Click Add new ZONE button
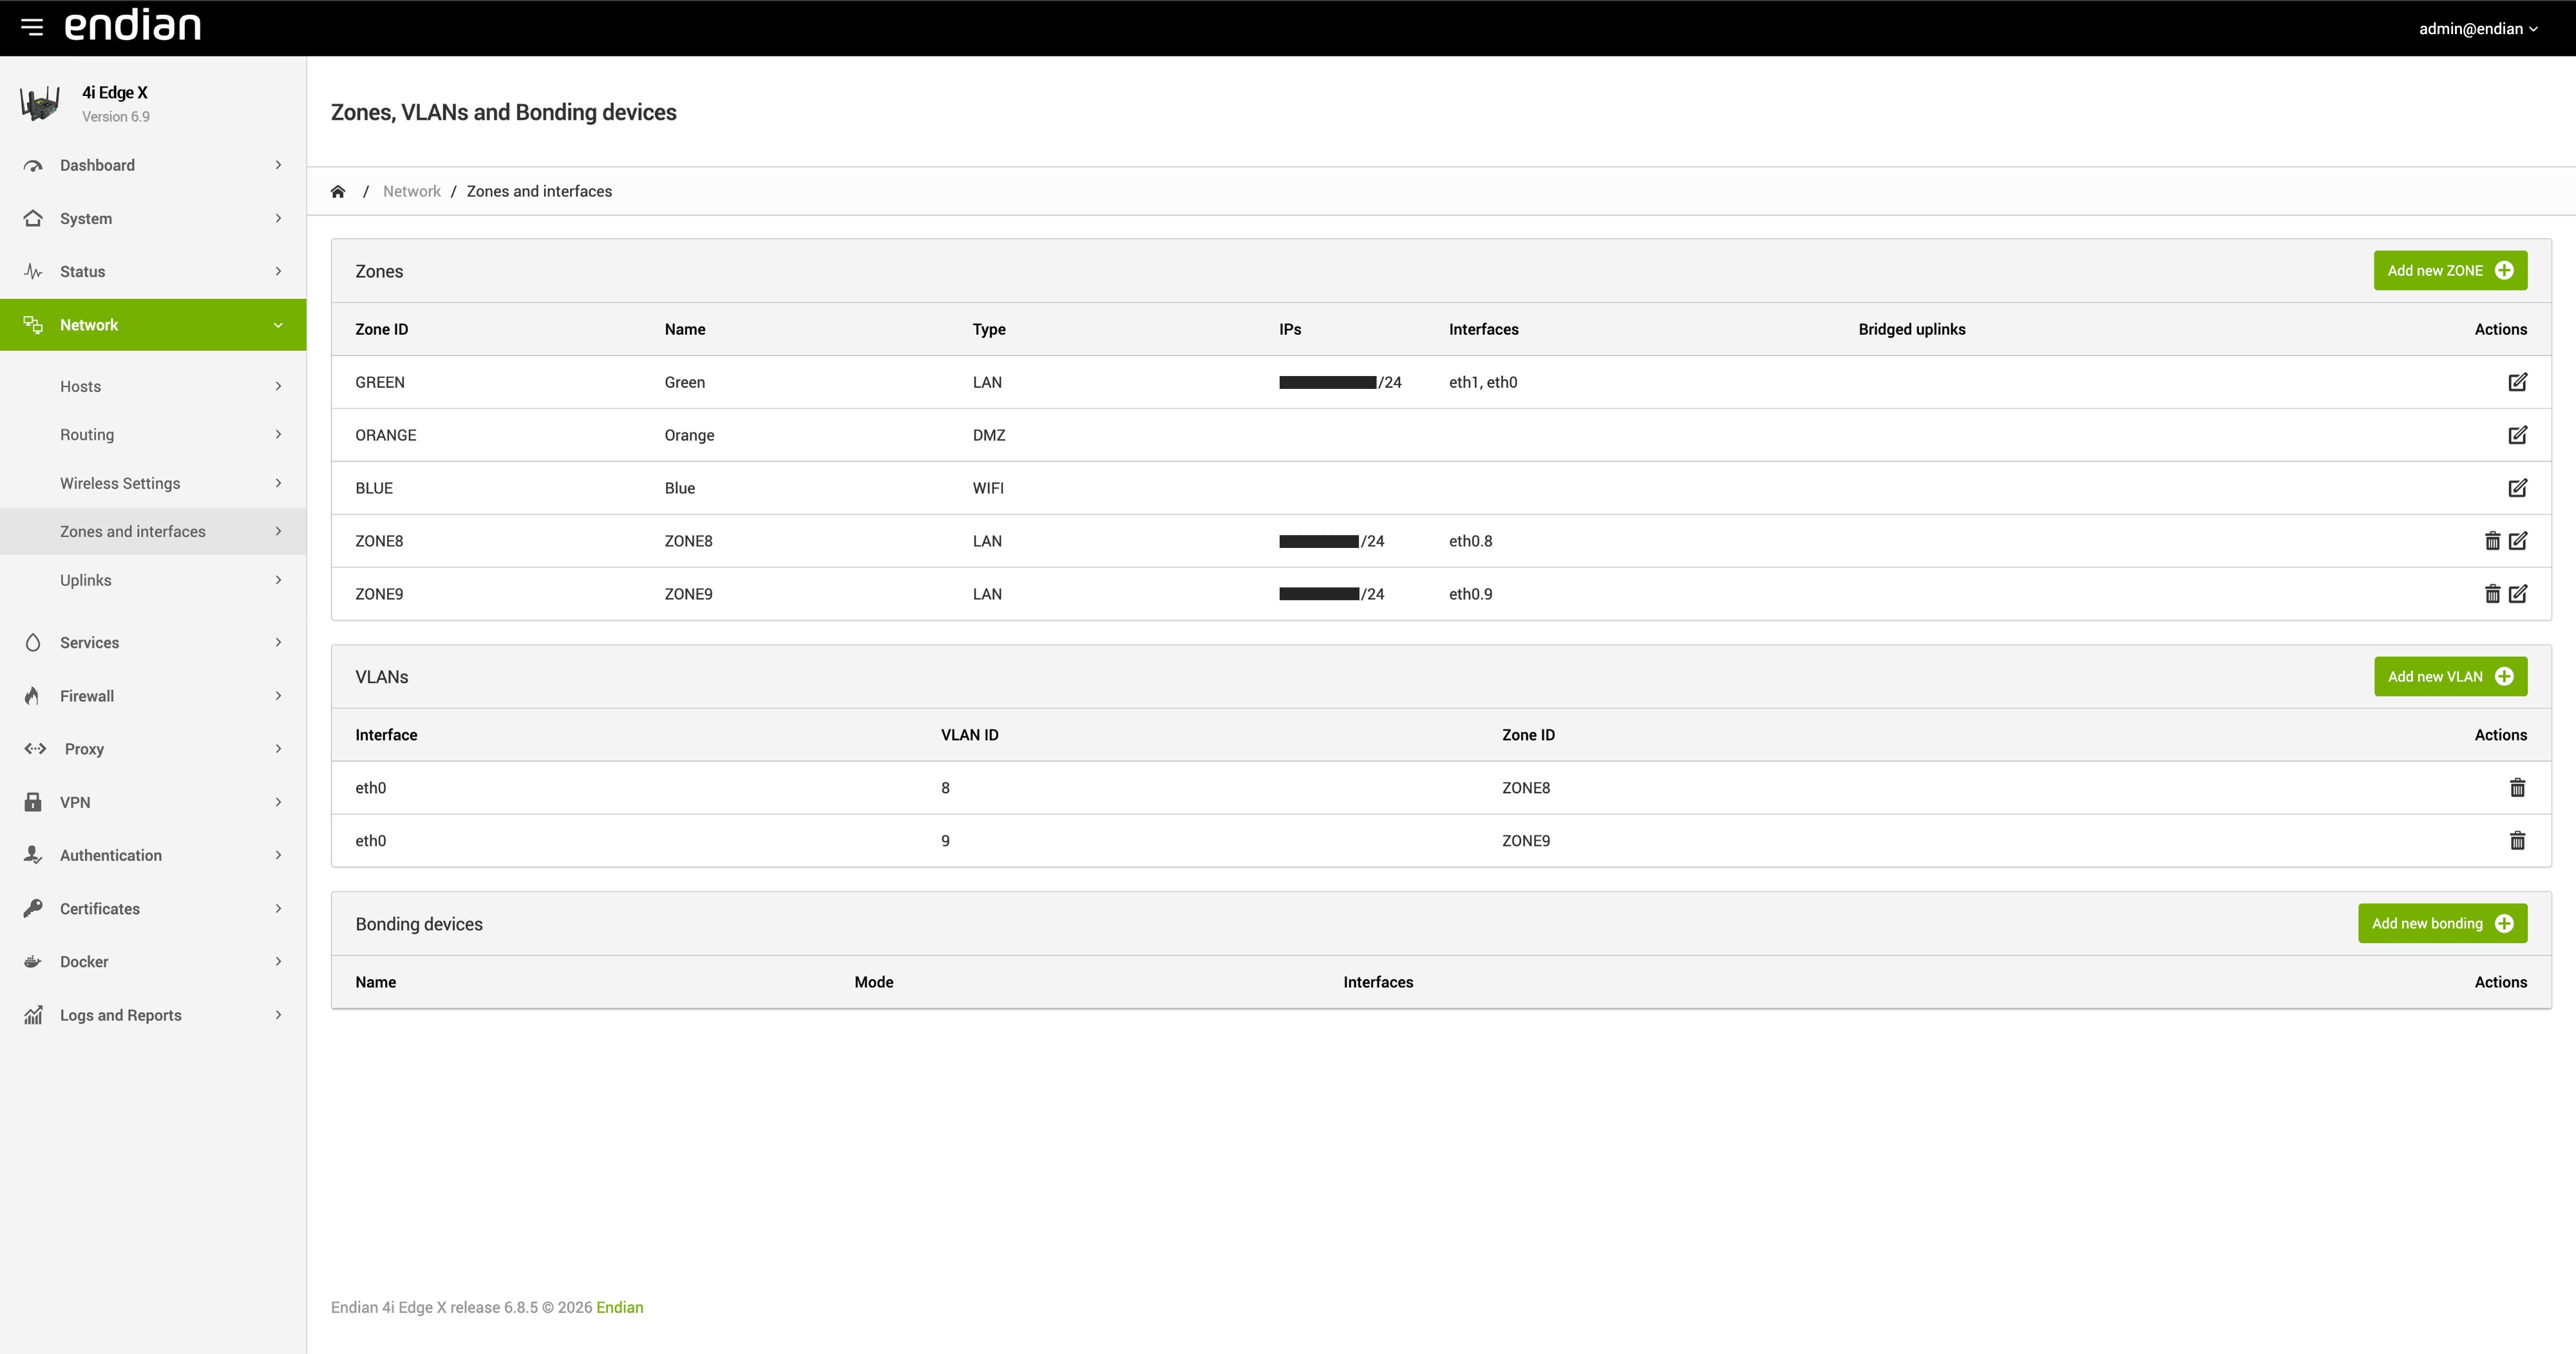Image resolution: width=2576 pixels, height=1354 pixels. pos(2450,270)
